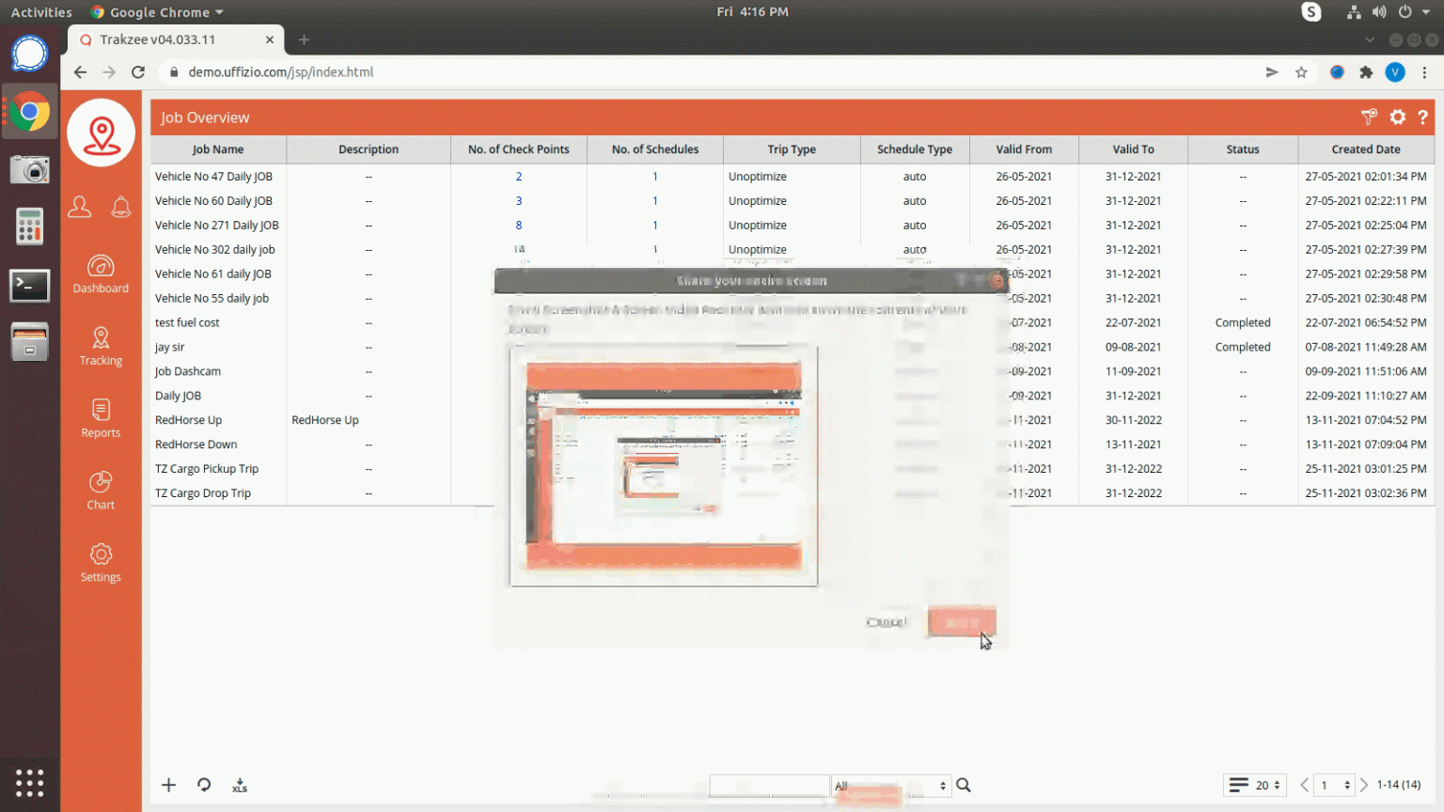This screenshot has height=812, width=1444.
Task: Sort the table by Job Name column header
Action: (218, 149)
